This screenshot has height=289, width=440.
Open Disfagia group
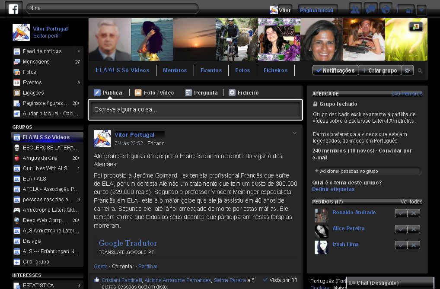coord(48,241)
